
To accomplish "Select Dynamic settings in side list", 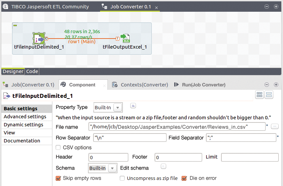I will point(27,125).
